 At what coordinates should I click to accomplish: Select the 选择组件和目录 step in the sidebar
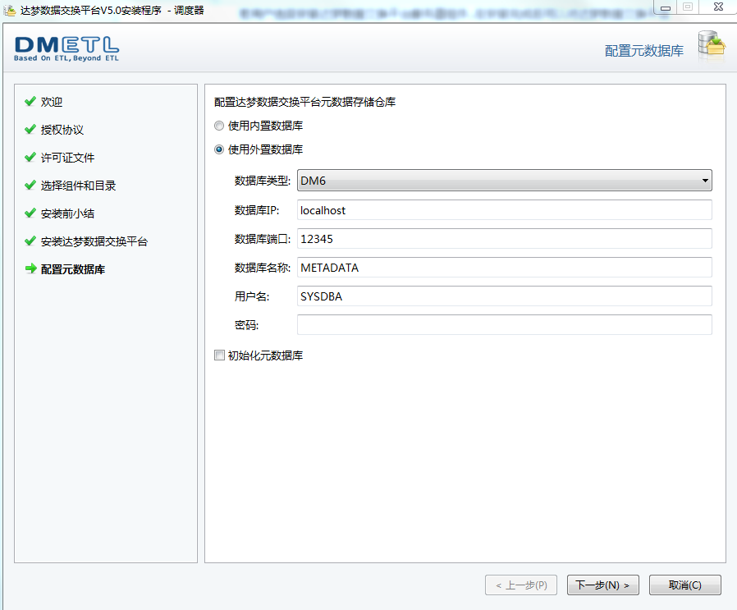(x=79, y=186)
